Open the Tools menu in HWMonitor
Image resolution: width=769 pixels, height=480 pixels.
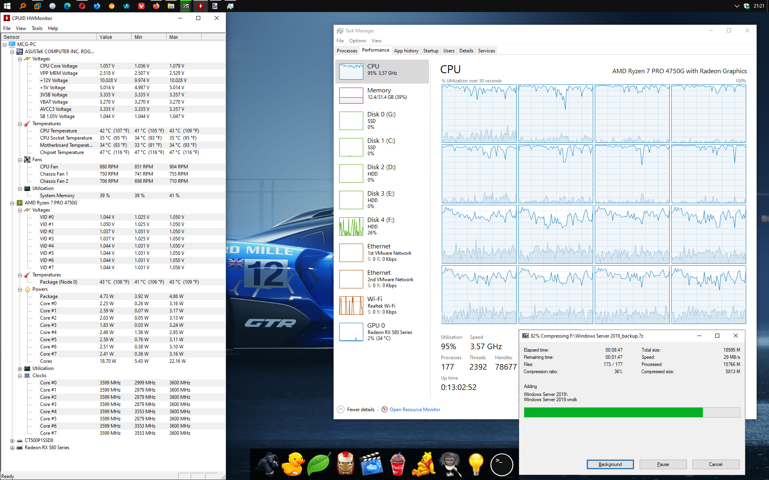pos(37,28)
